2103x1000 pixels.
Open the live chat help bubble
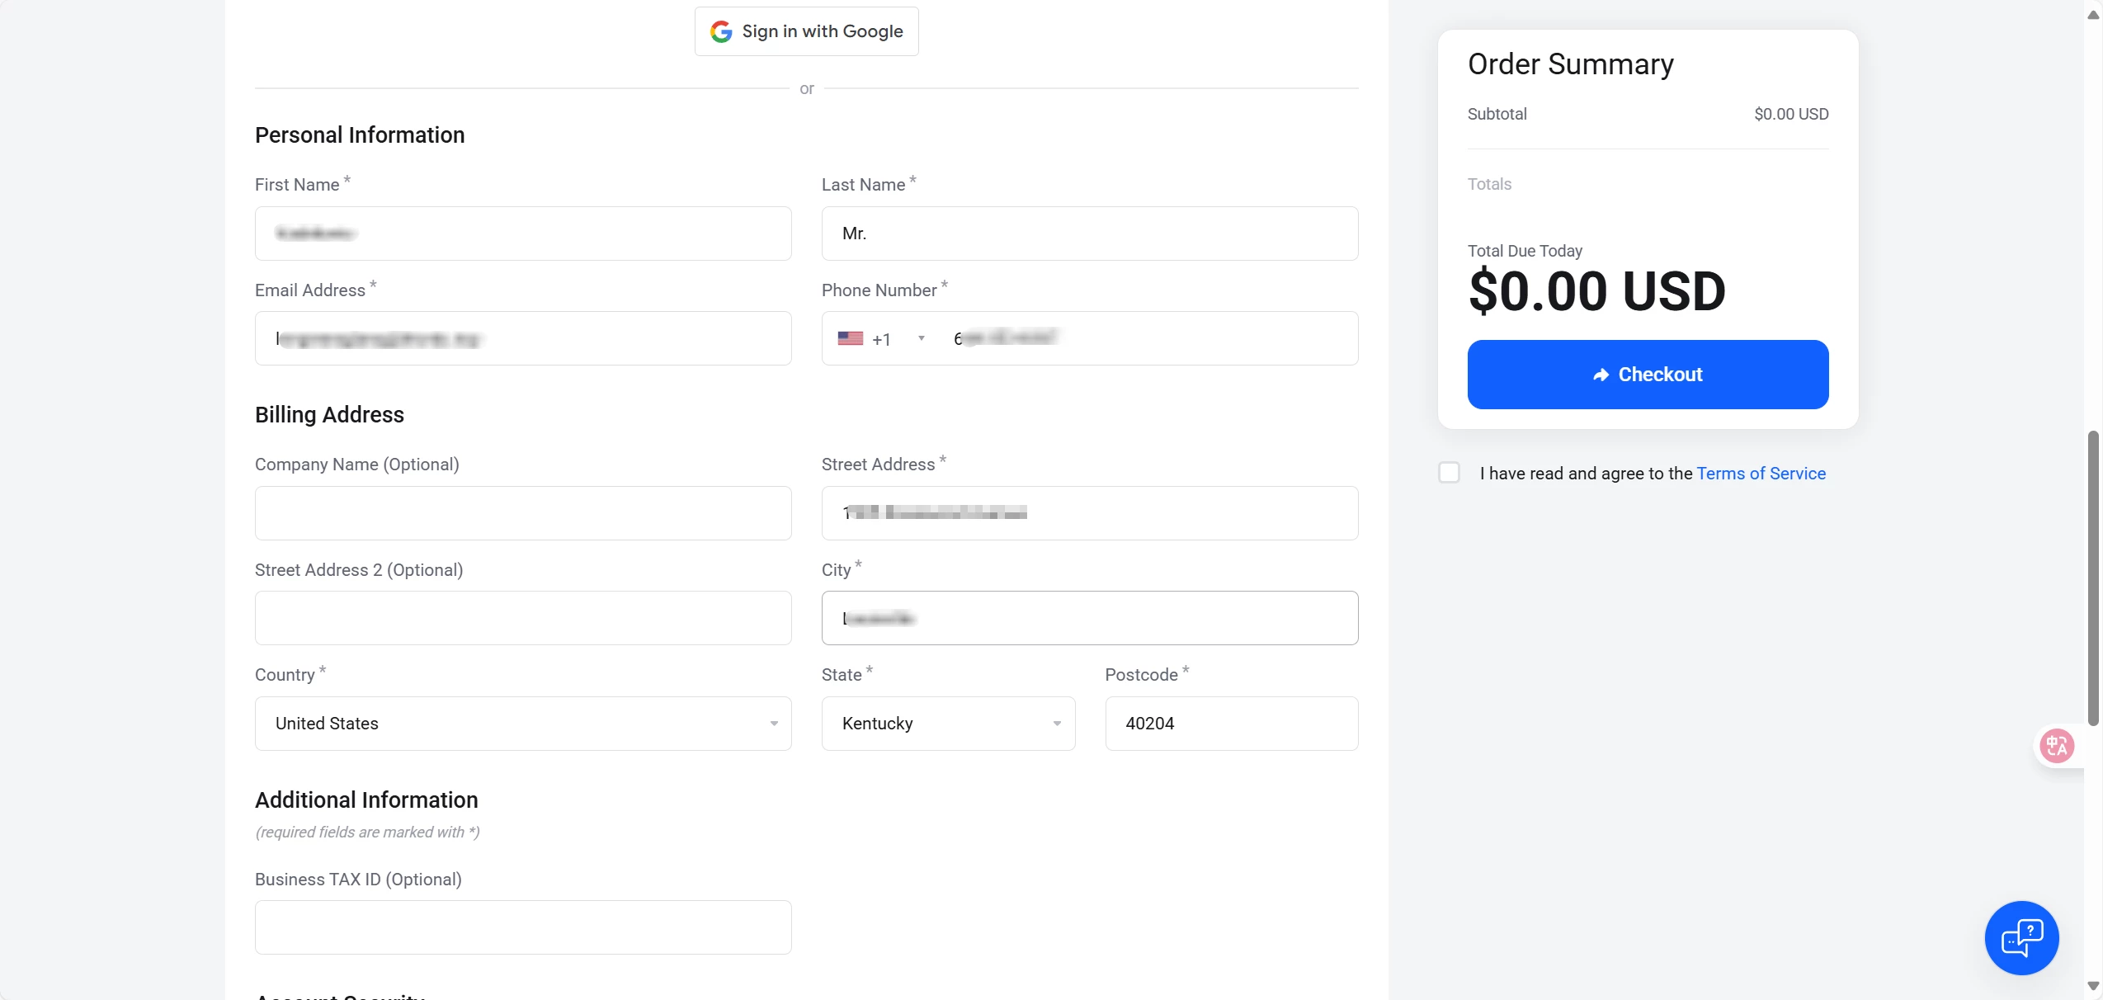pyautogui.click(x=2020, y=937)
